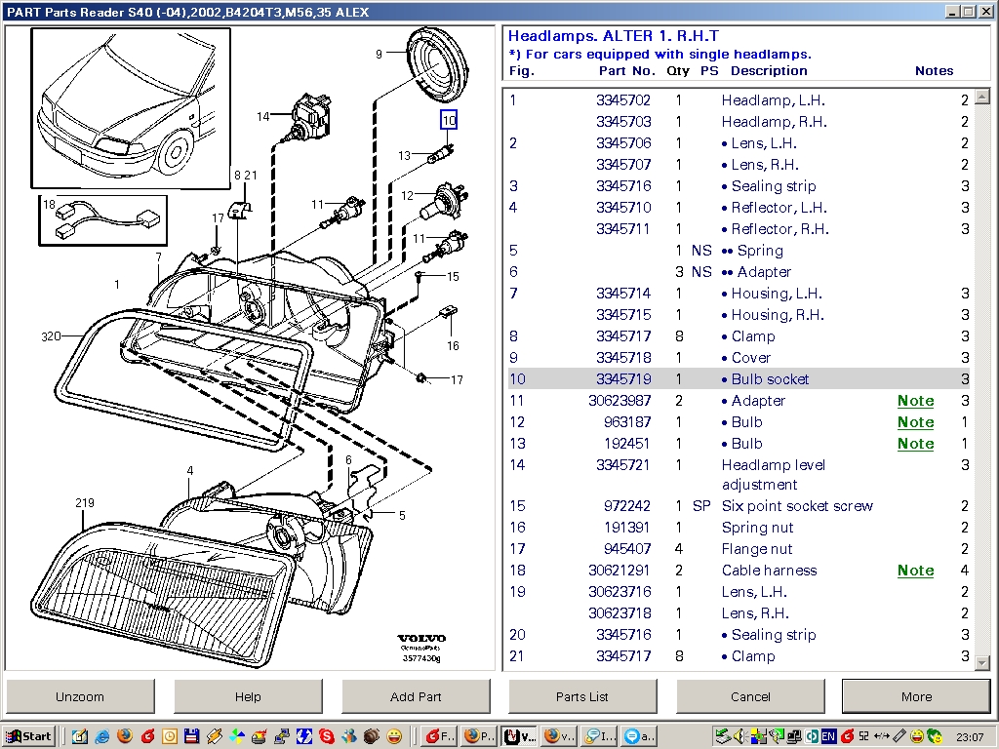999x749 pixels.
Task: Open Skype from the quick launch bar
Action: click(x=326, y=736)
